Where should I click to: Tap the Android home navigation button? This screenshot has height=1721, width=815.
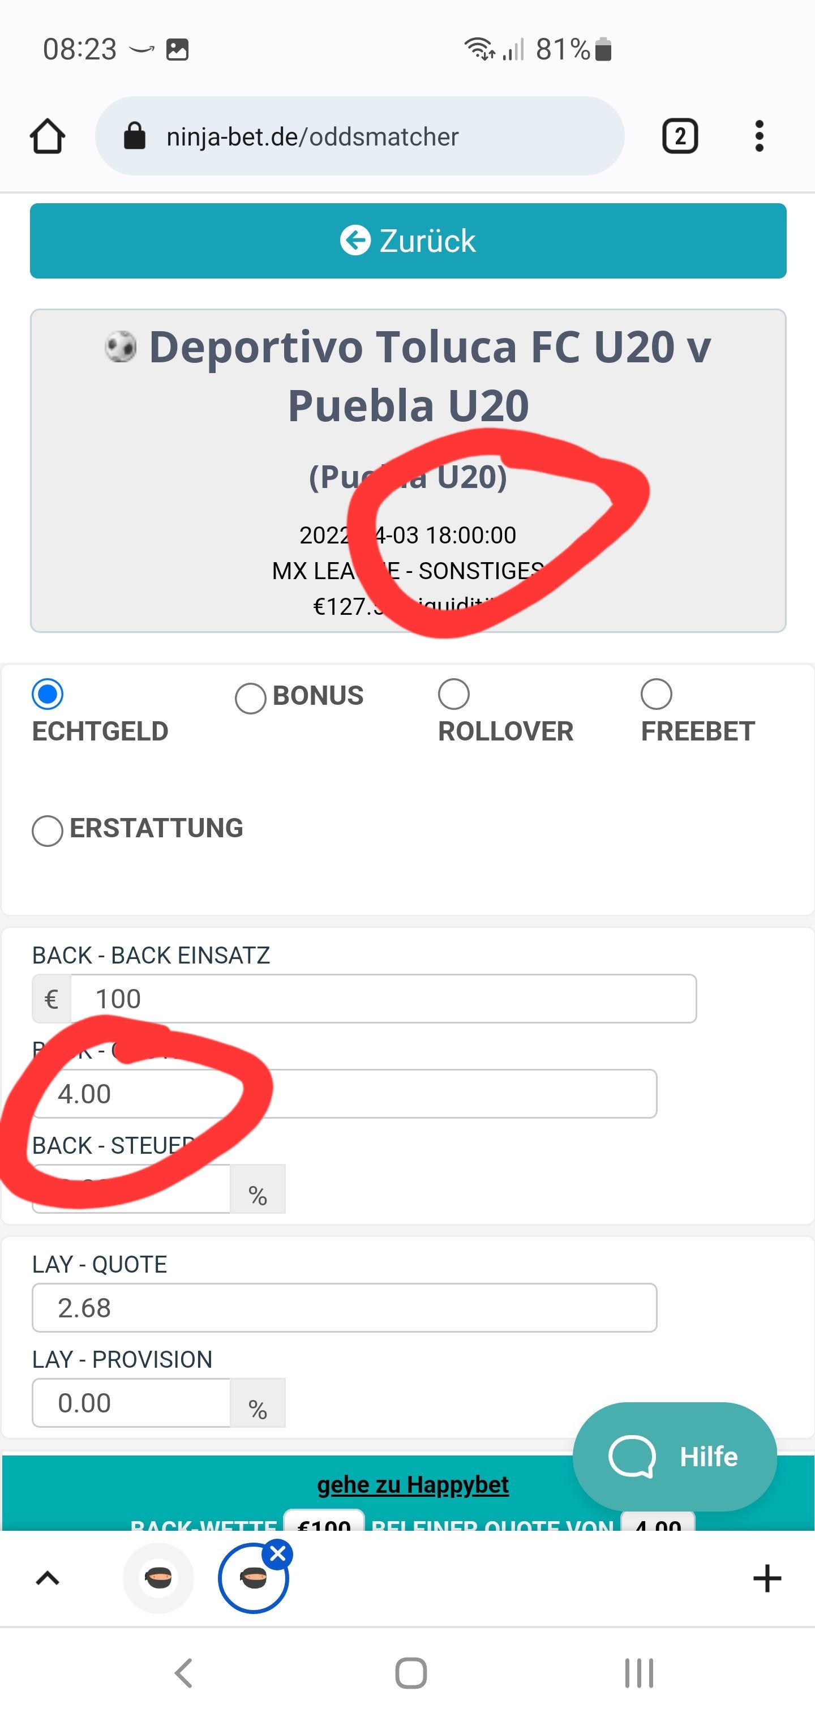click(411, 1673)
